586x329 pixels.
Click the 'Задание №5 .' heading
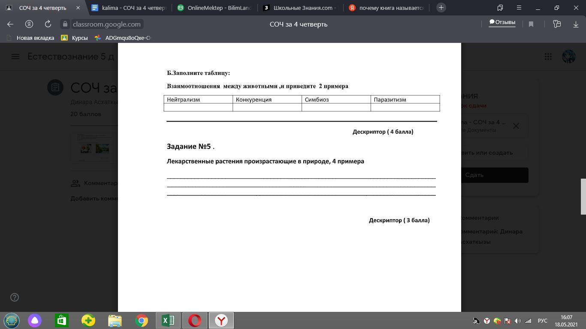pyautogui.click(x=190, y=147)
